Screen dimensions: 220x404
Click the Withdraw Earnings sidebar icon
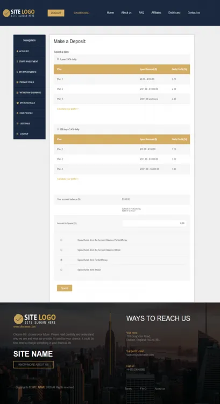(x=17, y=93)
